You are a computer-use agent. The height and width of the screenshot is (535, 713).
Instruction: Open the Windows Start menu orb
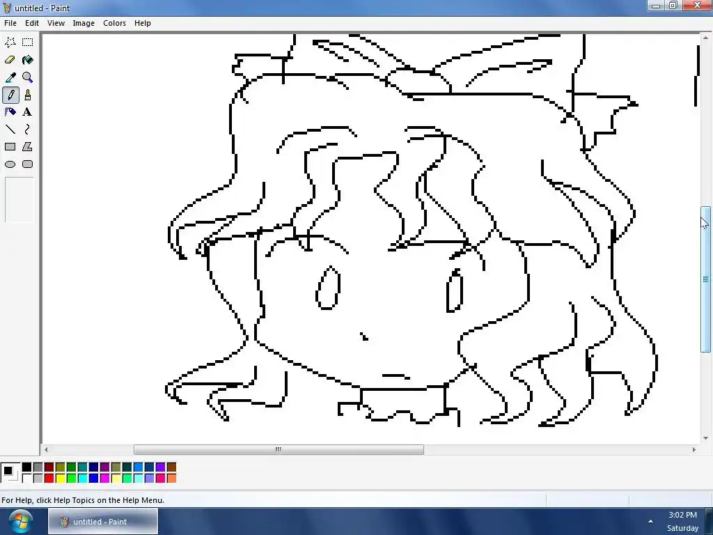coord(20,522)
